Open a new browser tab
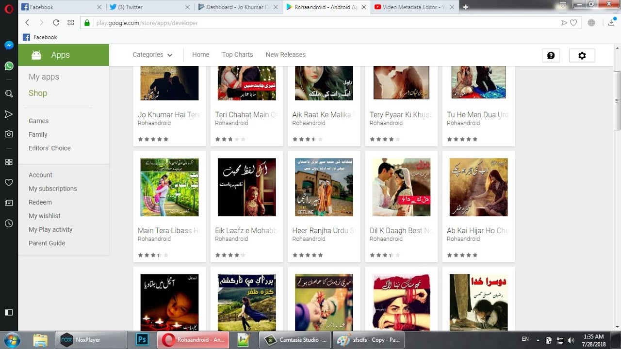Image resolution: width=621 pixels, height=349 pixels. tap(466, 7)
